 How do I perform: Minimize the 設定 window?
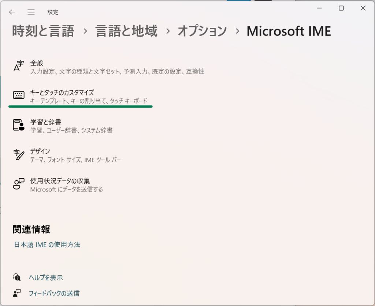coord(319,8)
